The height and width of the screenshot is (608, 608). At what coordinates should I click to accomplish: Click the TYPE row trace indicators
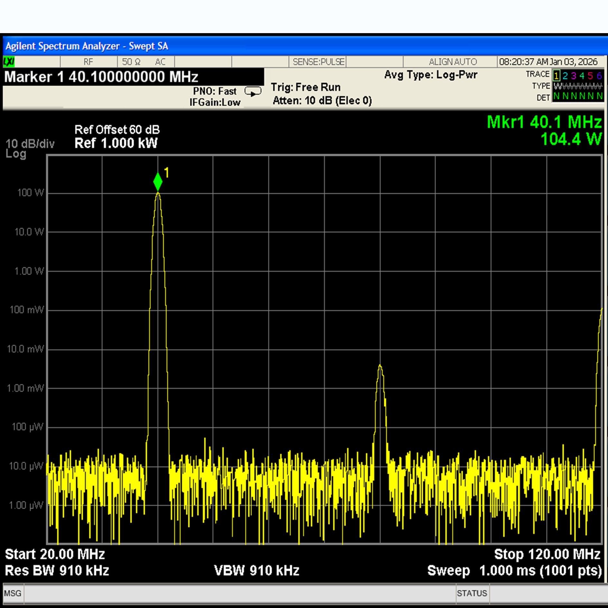coord(578,86)
